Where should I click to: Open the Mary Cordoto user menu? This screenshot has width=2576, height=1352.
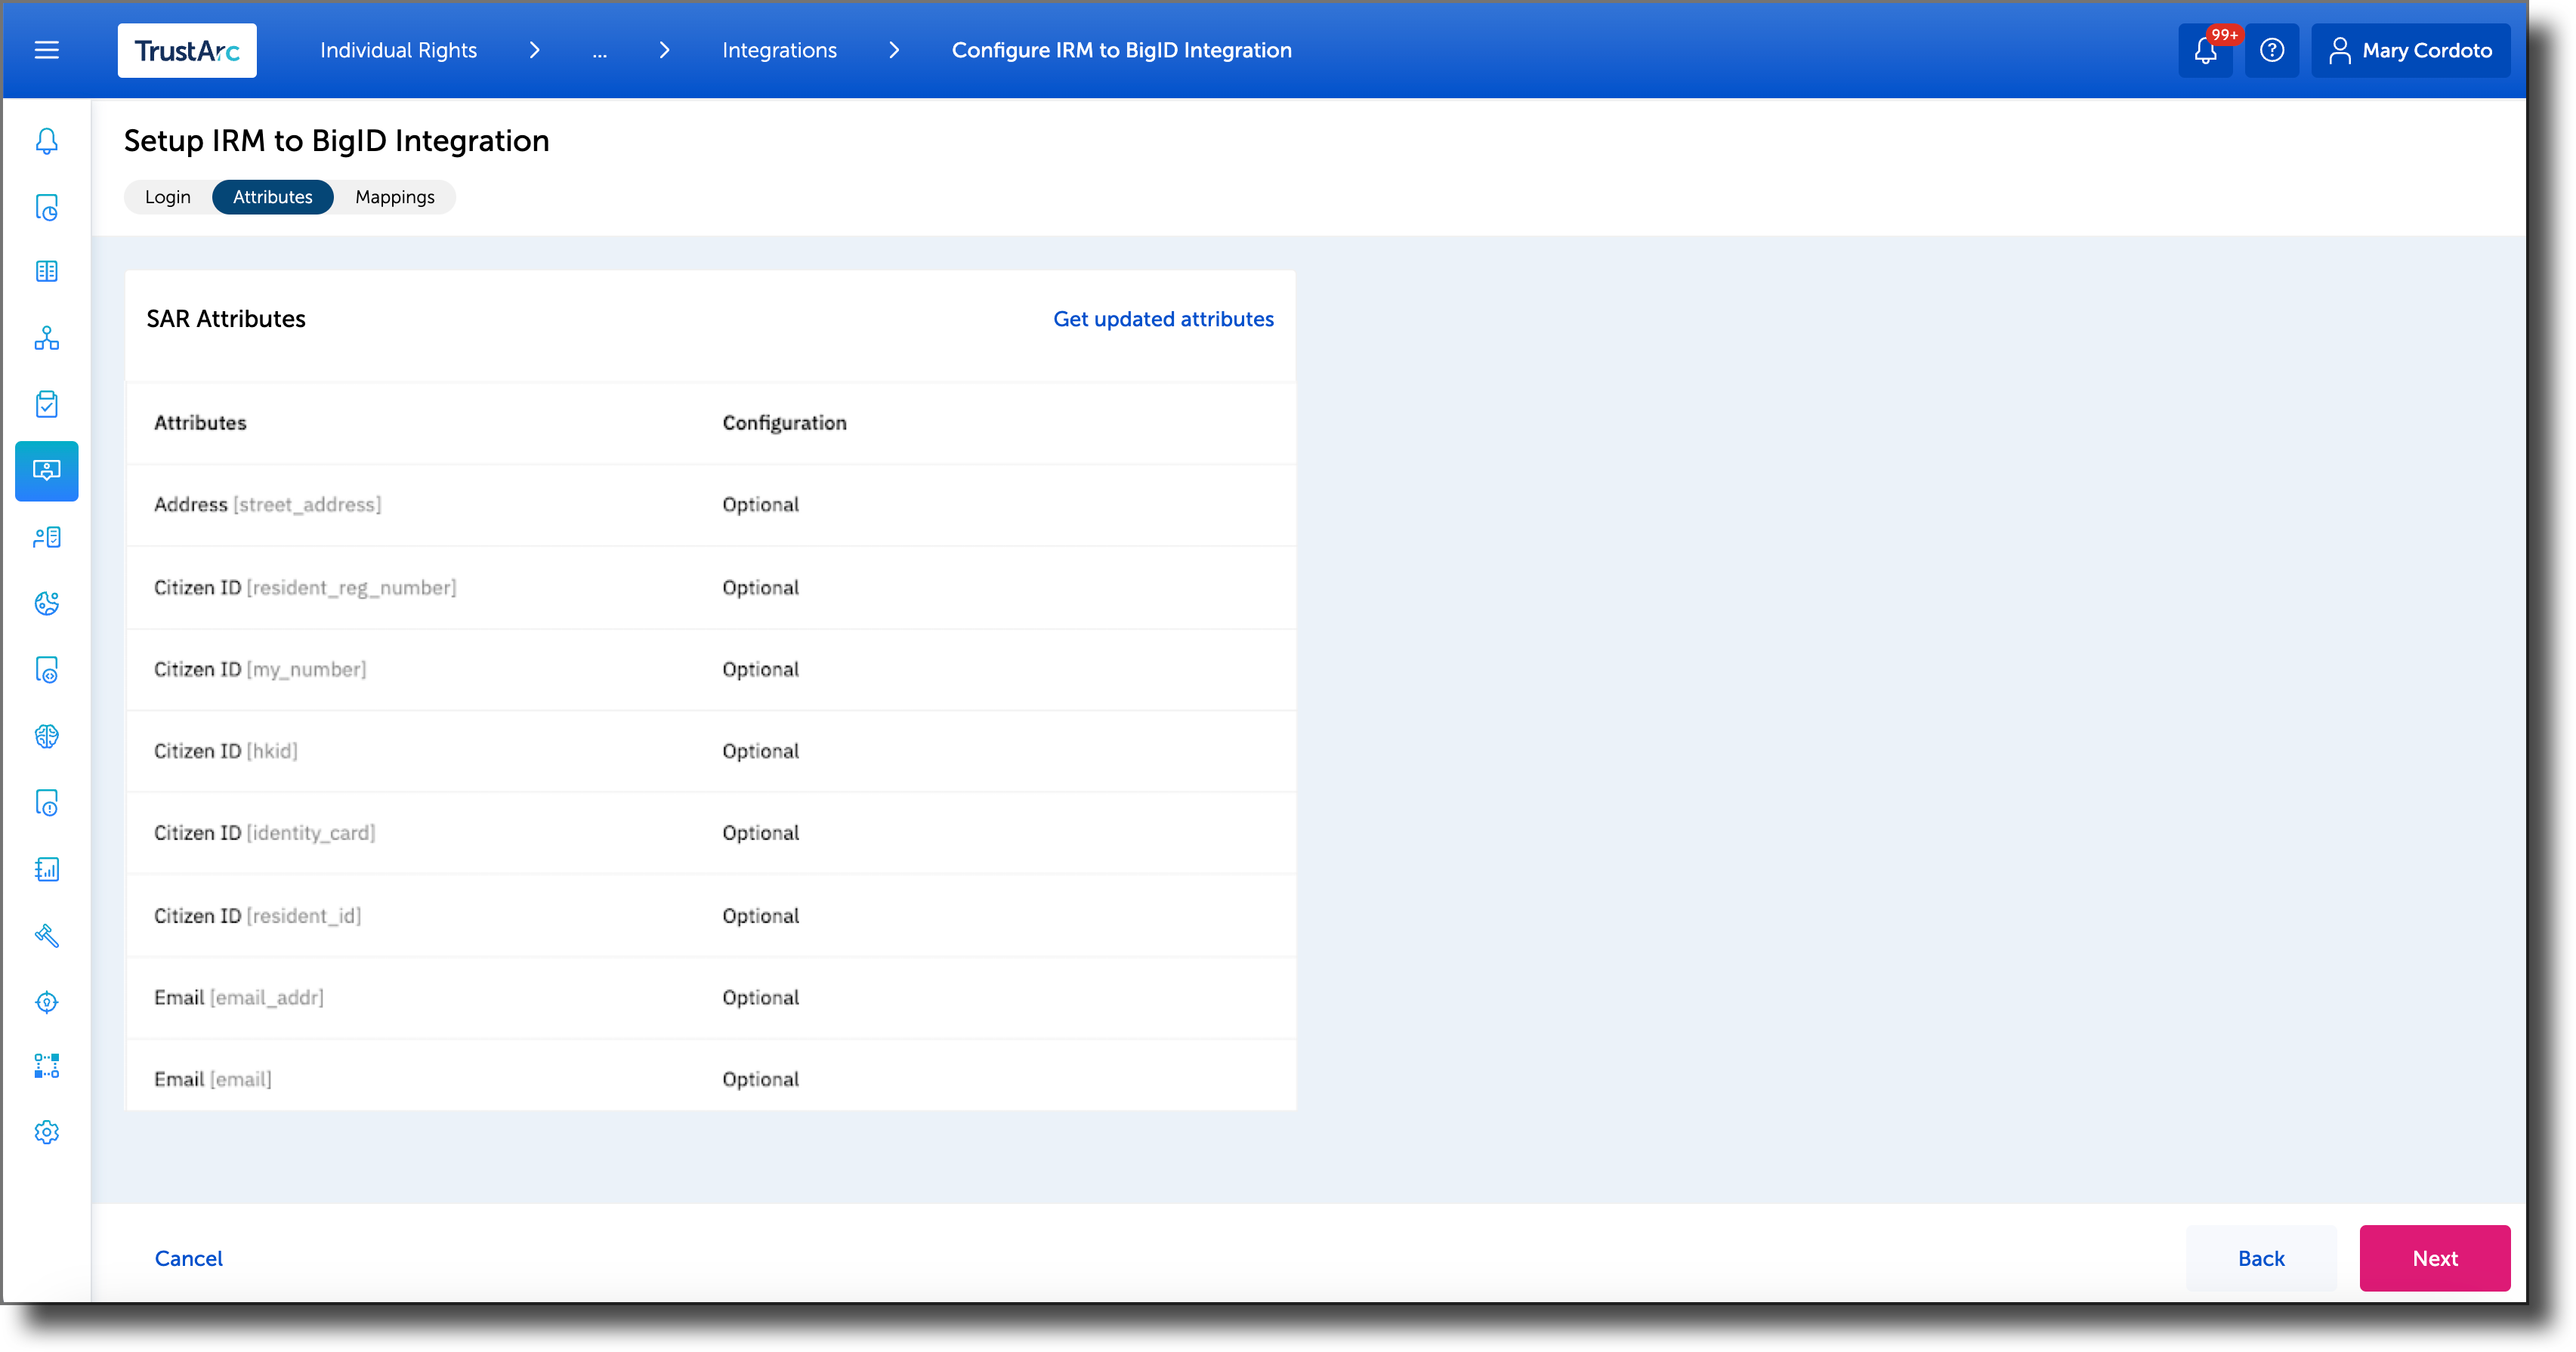tap(2411, 50)
